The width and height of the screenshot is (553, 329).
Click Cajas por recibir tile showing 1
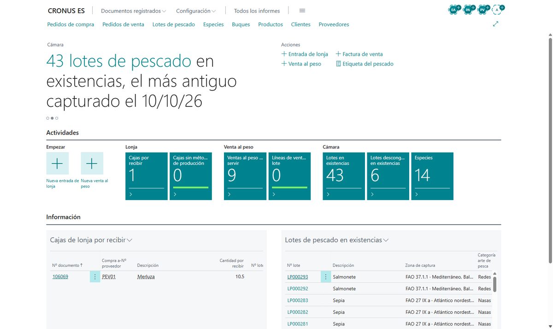click(x=147, y=176)
